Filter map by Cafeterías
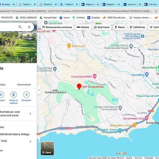The height and width of the screenshot is (159, 159). (x=137, y=27)
